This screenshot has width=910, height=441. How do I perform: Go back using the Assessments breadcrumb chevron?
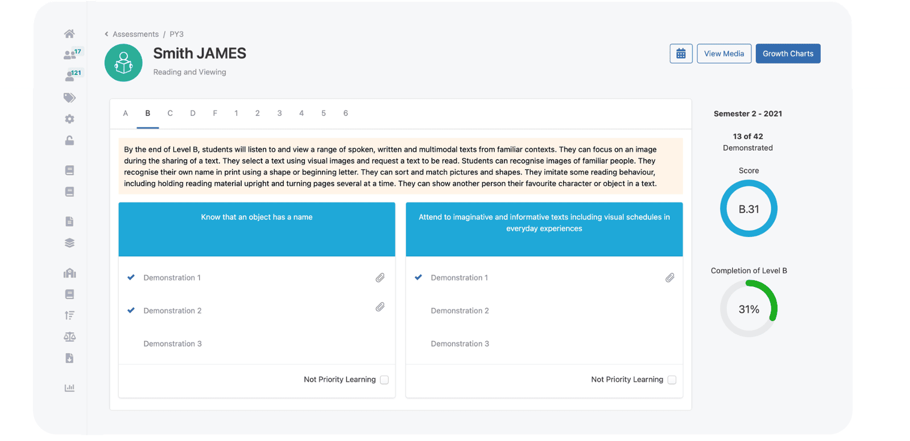coord(106,34)
